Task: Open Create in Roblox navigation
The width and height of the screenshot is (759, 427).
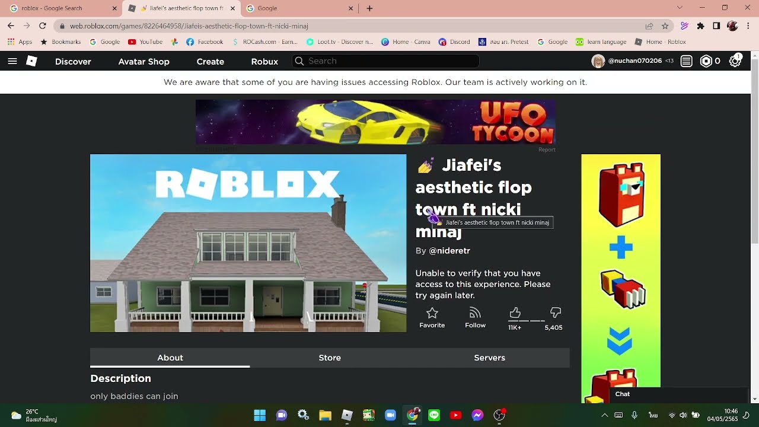Action: (x=211, y=62)
